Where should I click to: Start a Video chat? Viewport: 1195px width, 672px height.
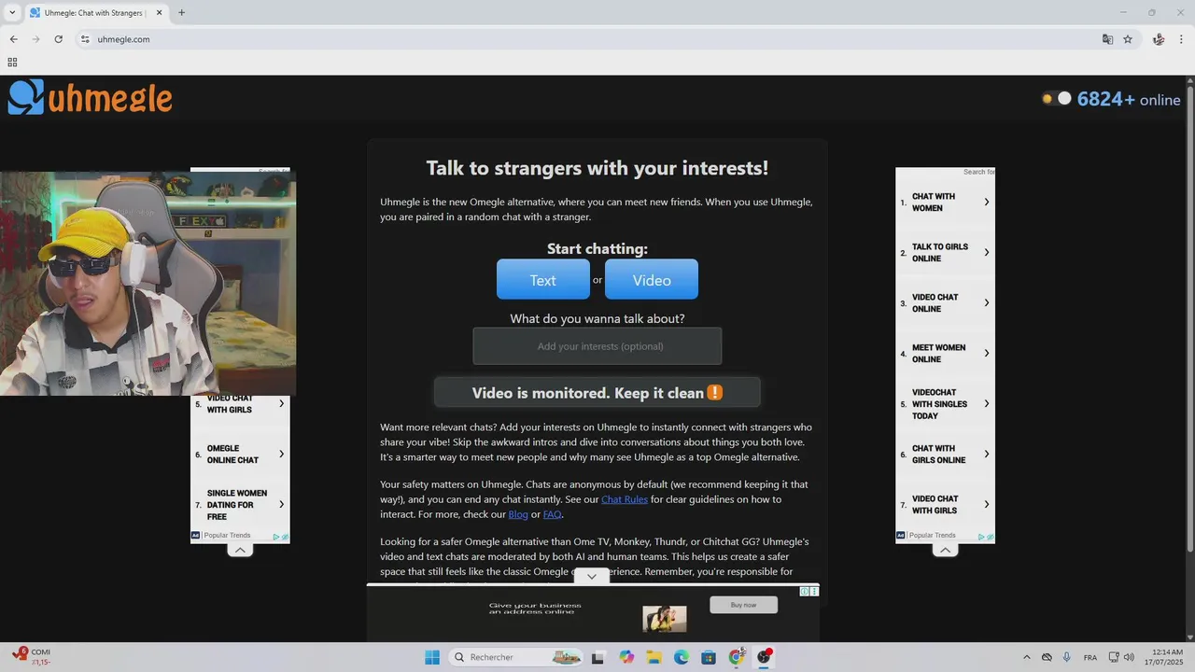652,279
